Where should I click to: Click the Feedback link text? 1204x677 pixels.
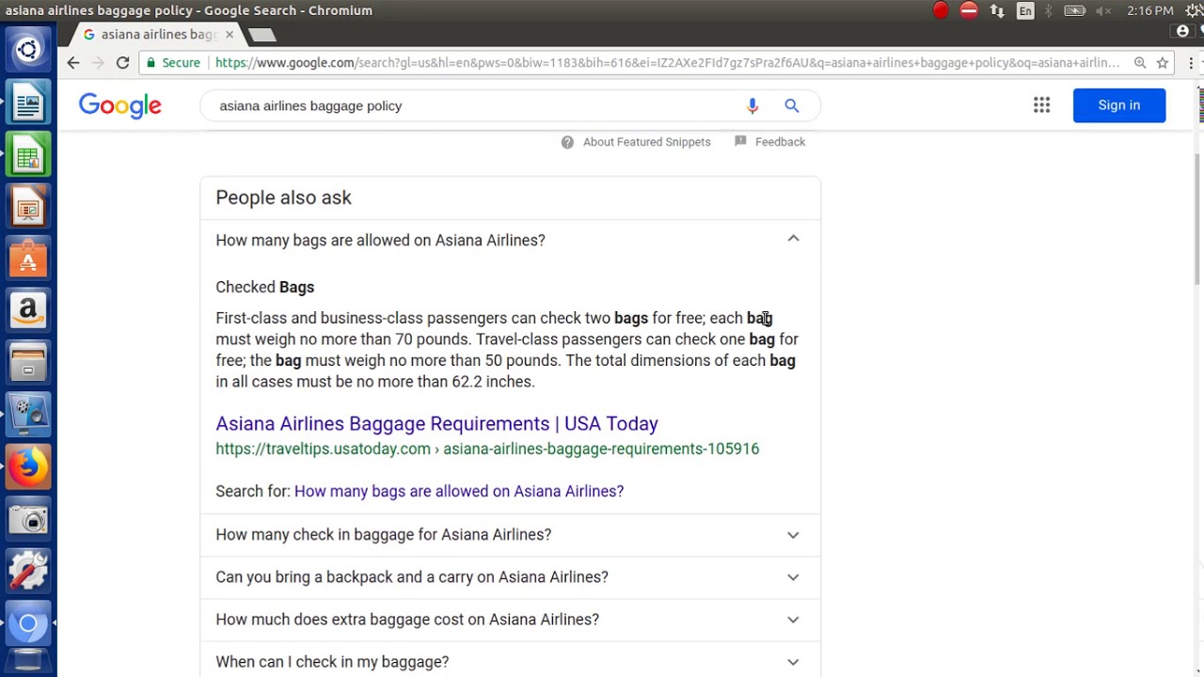[x=780, y=142]
